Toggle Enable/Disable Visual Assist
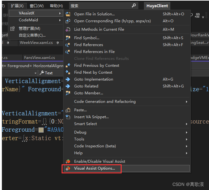This screenshot has width=209, height=190. point(127,161)
